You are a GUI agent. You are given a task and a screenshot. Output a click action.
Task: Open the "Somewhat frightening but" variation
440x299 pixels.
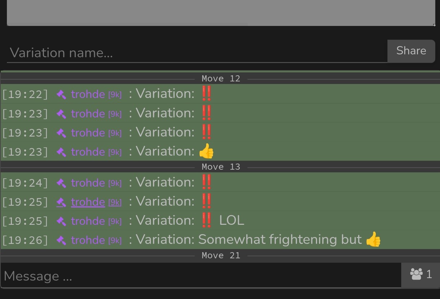click(280, 240)
